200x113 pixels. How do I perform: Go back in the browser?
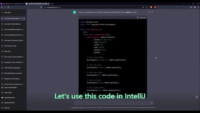coord(2,7)
